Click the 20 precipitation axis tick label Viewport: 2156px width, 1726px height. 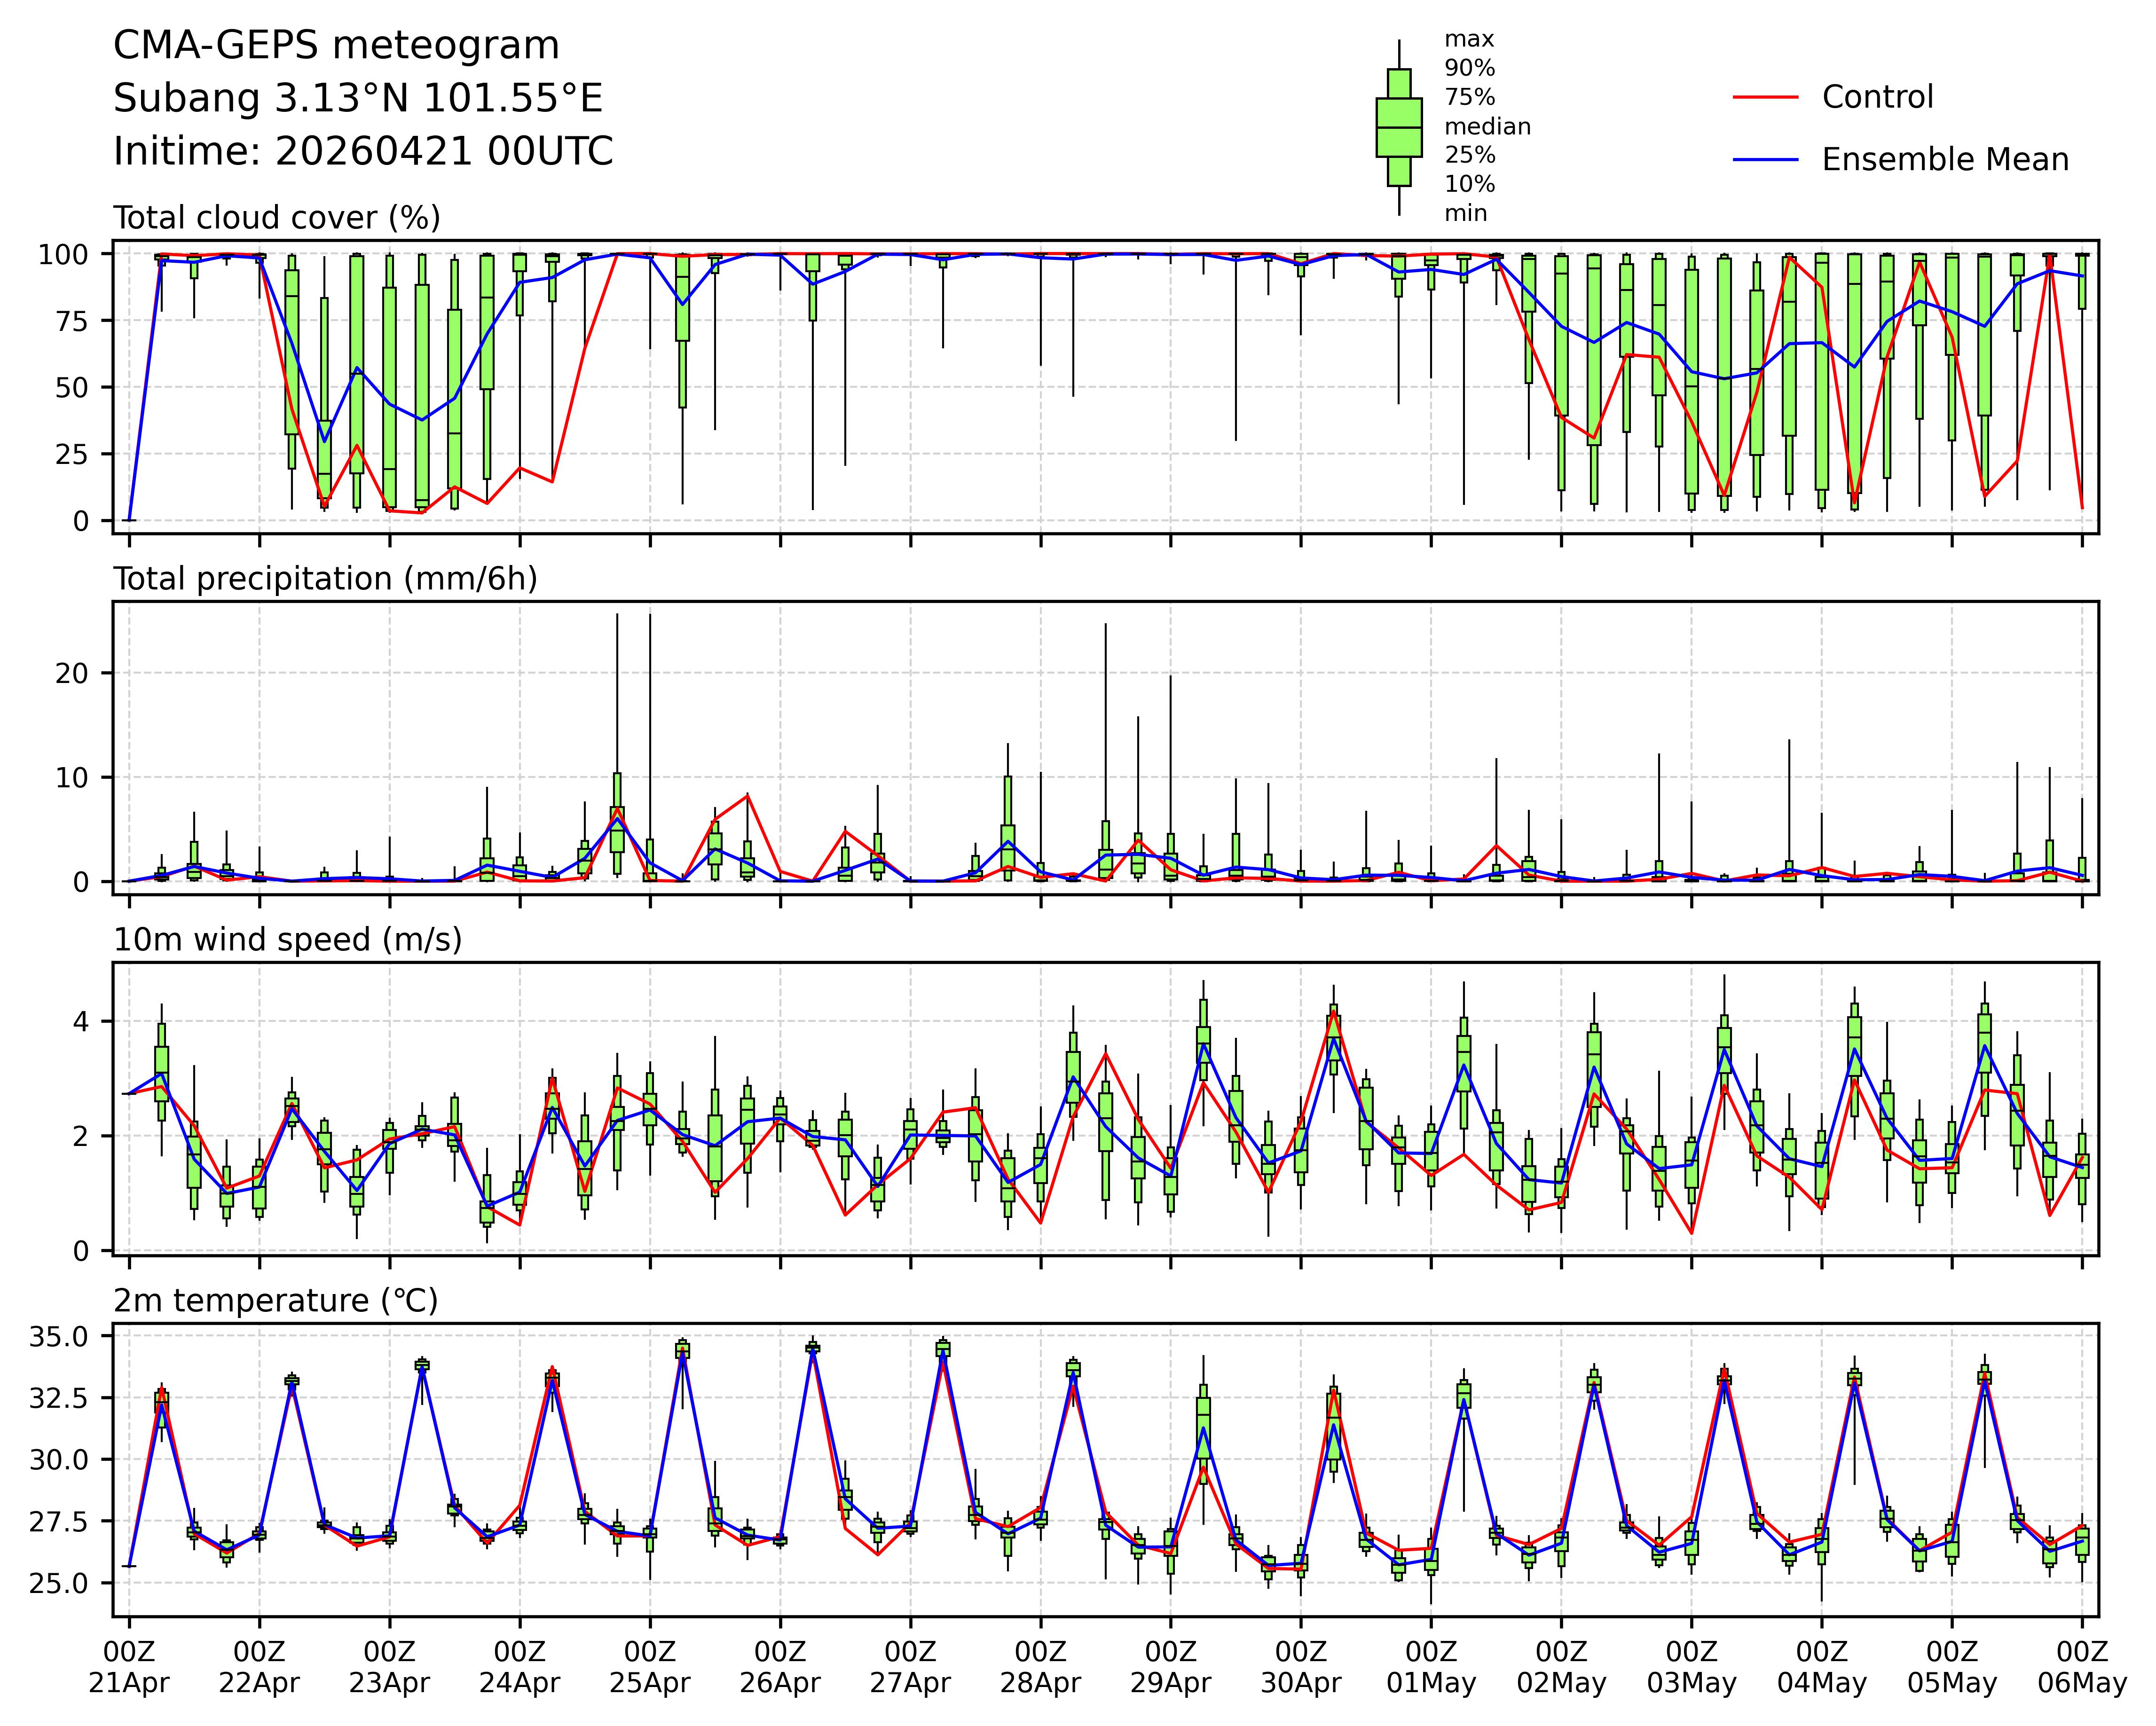(x=73, y=673)
